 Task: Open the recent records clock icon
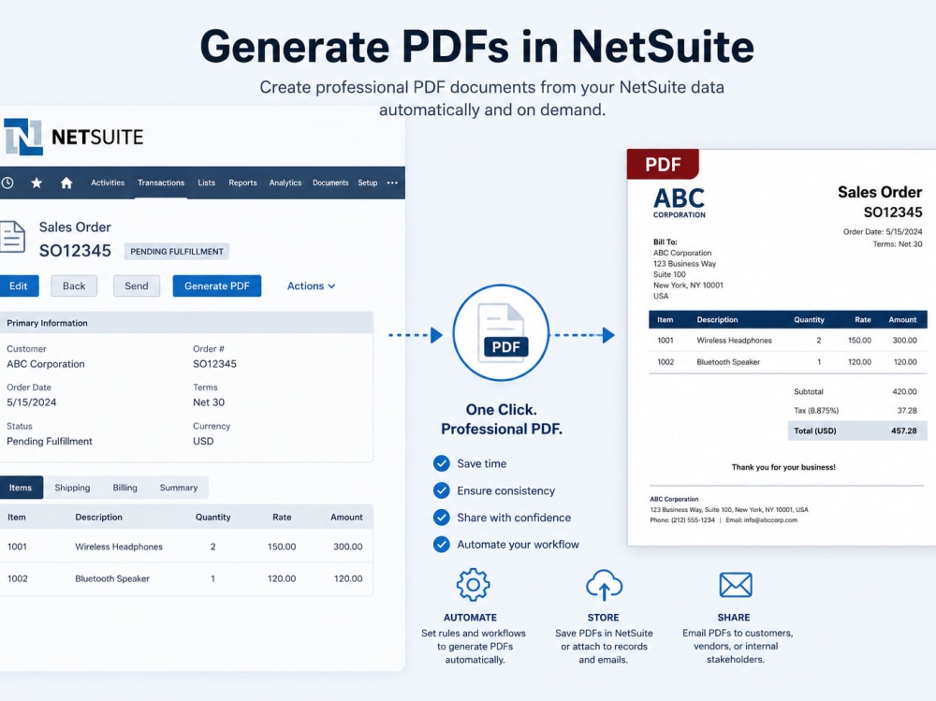[7, 183]
